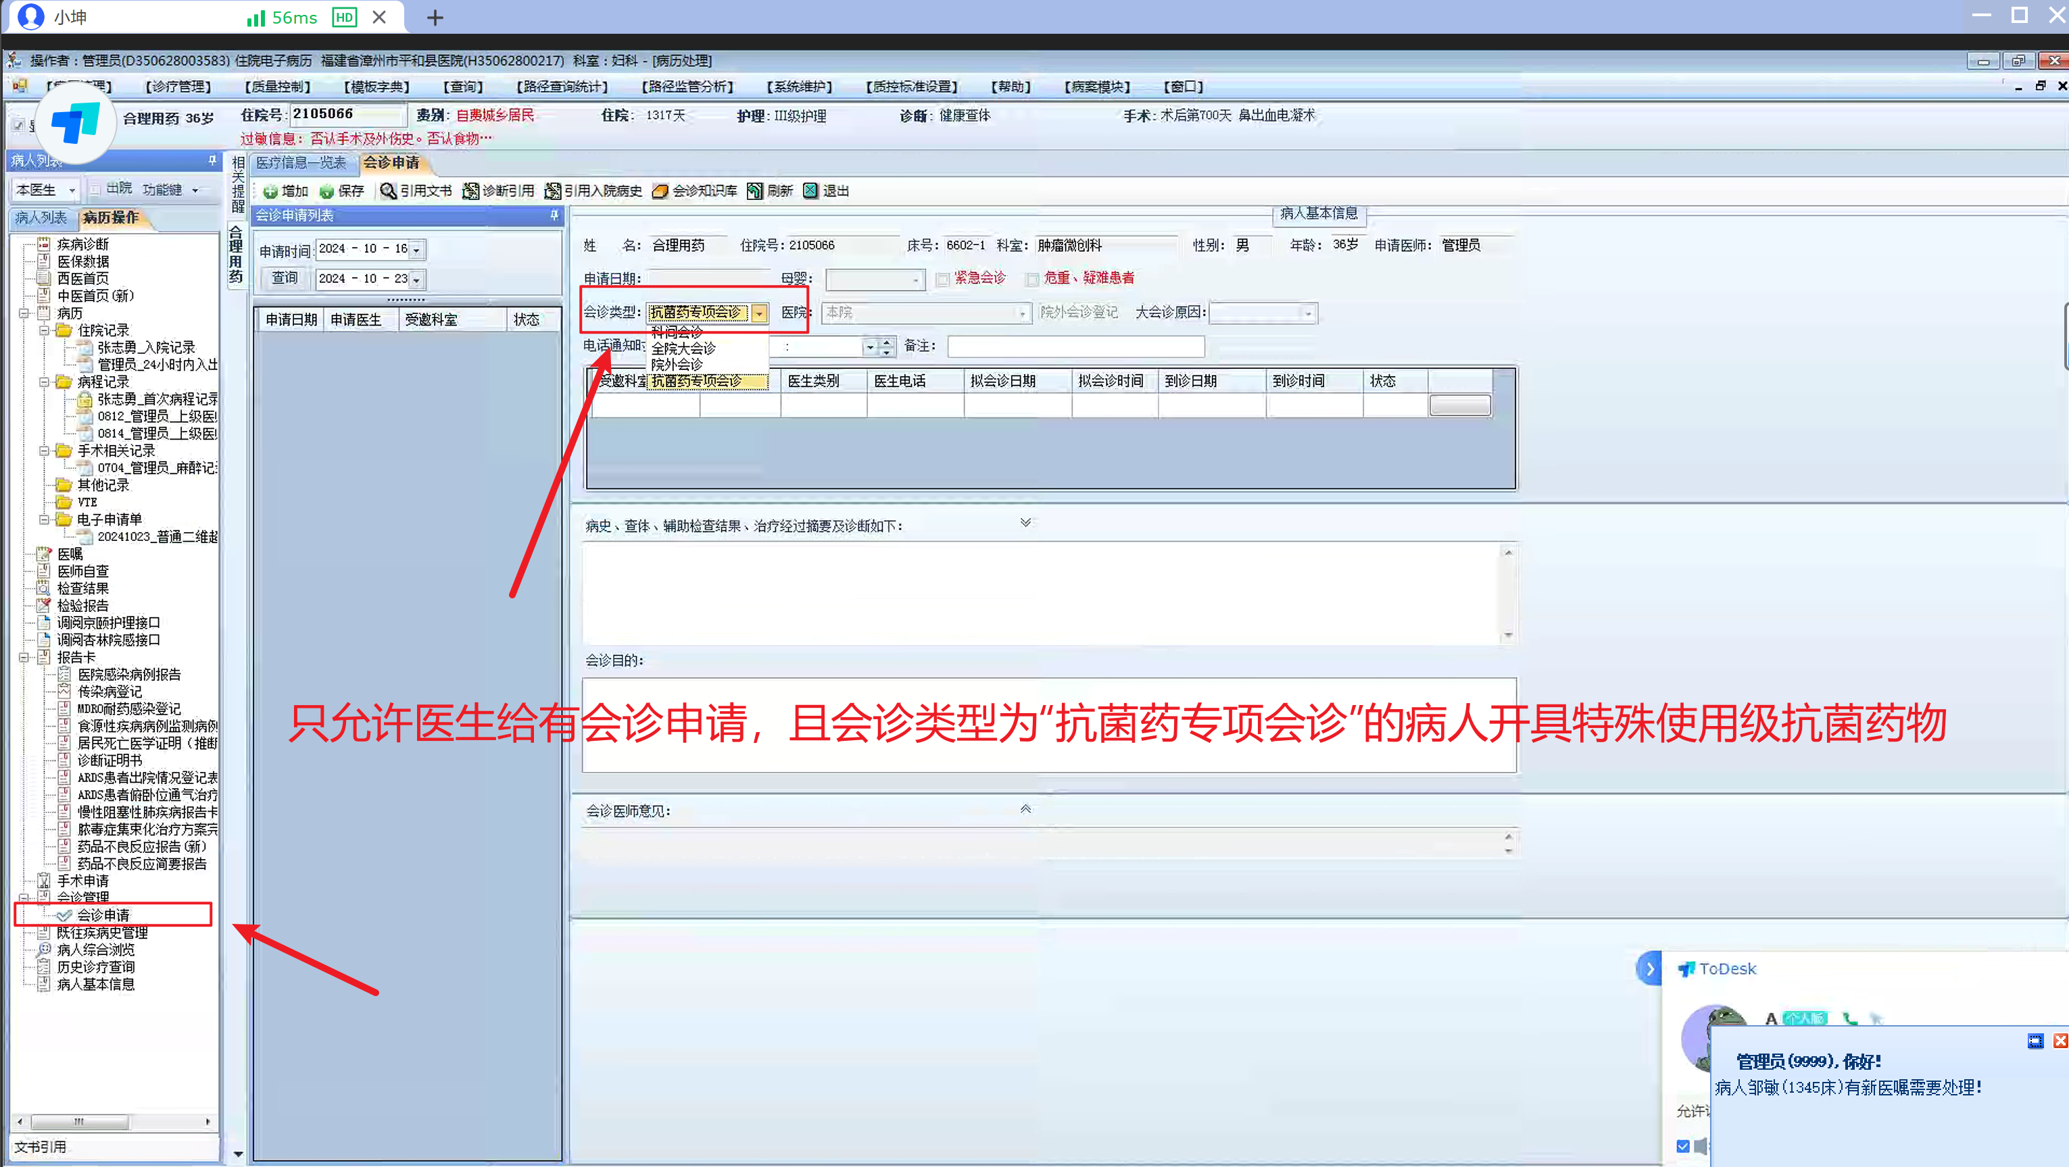Check the 危重、疑难患者 checkbox
The image size is (2069, 1167).
[x=1032, y=280]
